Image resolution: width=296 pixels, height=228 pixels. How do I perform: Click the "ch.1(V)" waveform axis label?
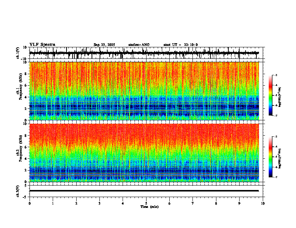coord(18,53)
